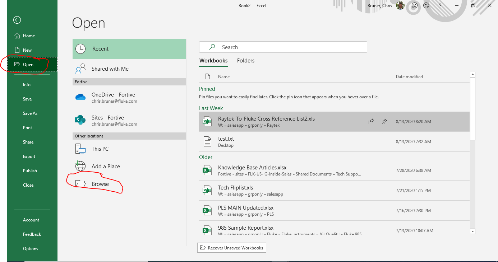This screenshot has height=262, width=498.
Task: Click Excel icon beside Raytek-To-Fluke file
Action: point(207,122)
